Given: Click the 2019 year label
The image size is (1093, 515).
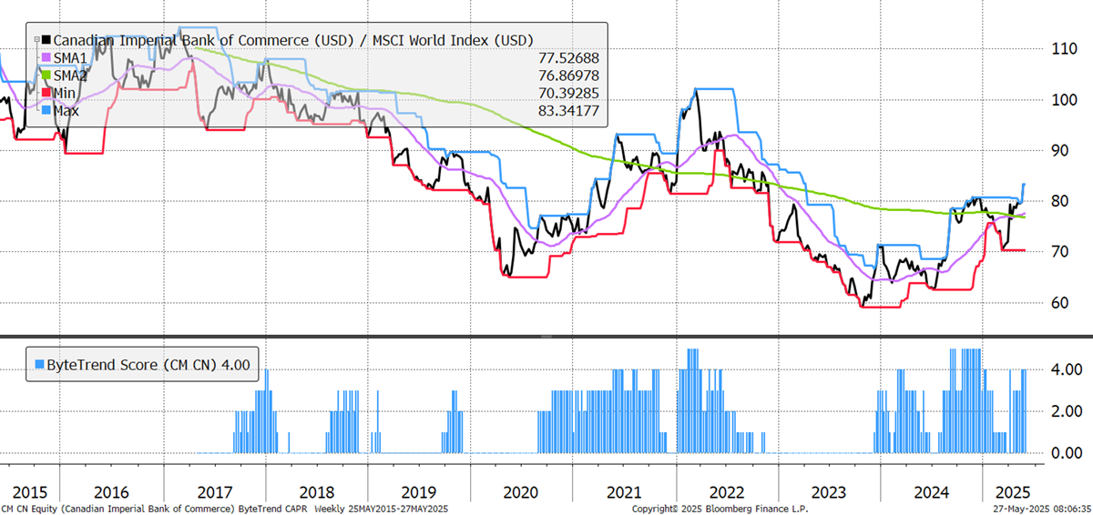Looking at the screenshot, I should point(418,491).
